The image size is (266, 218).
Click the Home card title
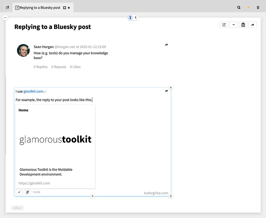[x=23, y=110]
